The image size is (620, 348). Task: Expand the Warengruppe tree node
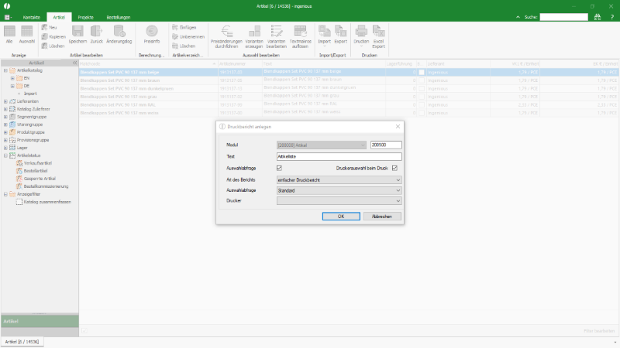[x=5, y=125]
